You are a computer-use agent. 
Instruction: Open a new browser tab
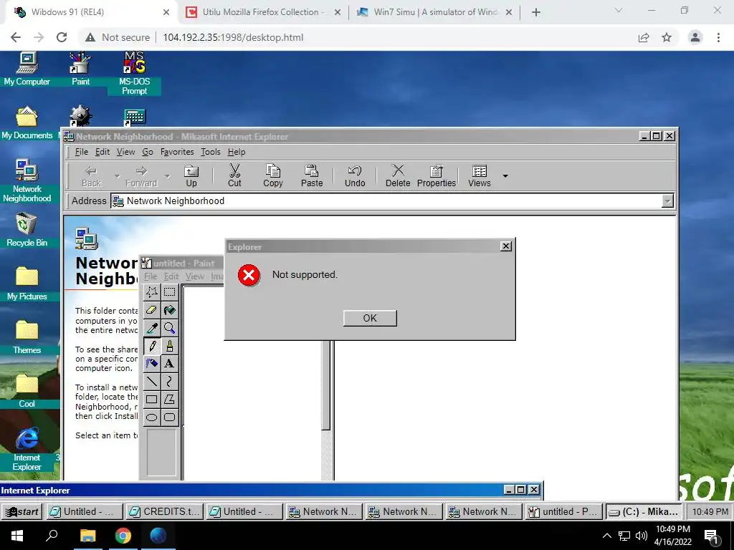pyautogui.click(x=536, y=12)
